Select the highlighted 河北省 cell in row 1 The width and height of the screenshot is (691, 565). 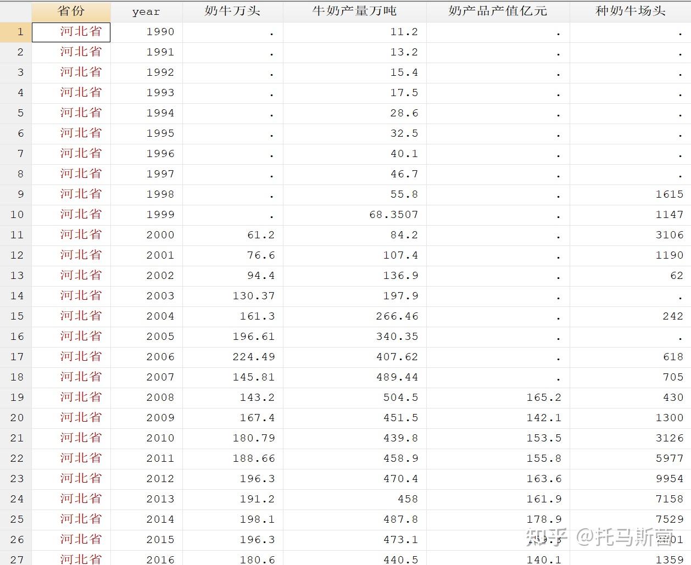71,32
